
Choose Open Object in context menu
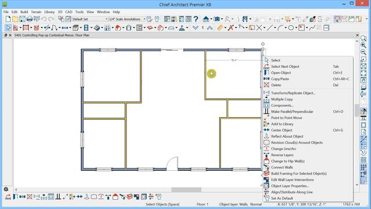point(308,73)
